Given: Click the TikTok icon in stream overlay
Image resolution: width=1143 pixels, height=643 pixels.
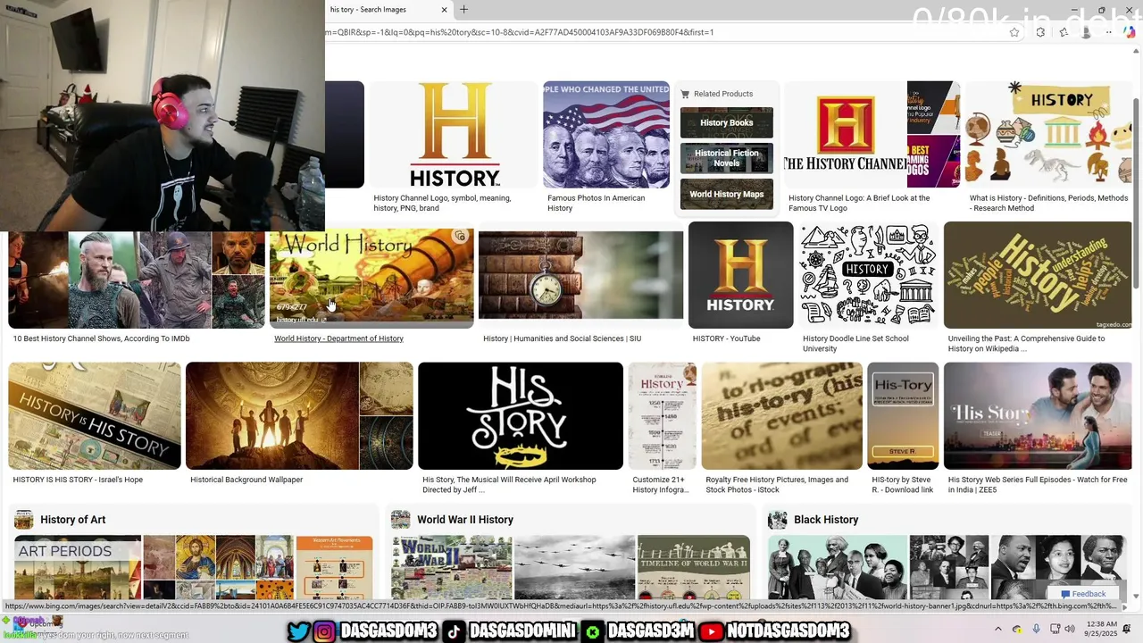Looking at the screenshot, I should coord(454,631).
